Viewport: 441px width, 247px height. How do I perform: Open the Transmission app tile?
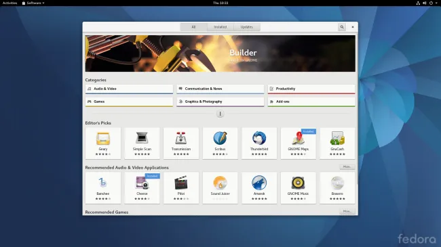pos(181,143)
